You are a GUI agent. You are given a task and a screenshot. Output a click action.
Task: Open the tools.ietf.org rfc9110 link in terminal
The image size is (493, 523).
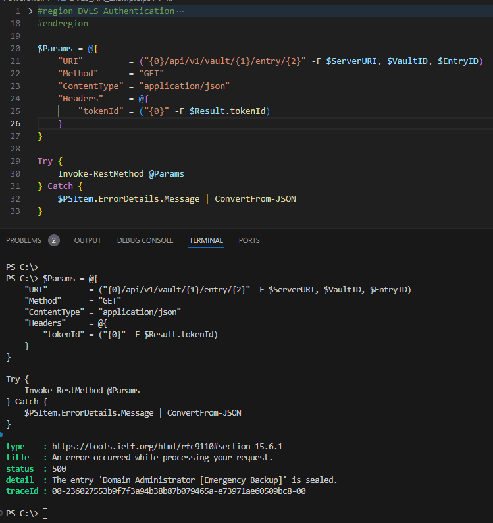tap(167, 447)
